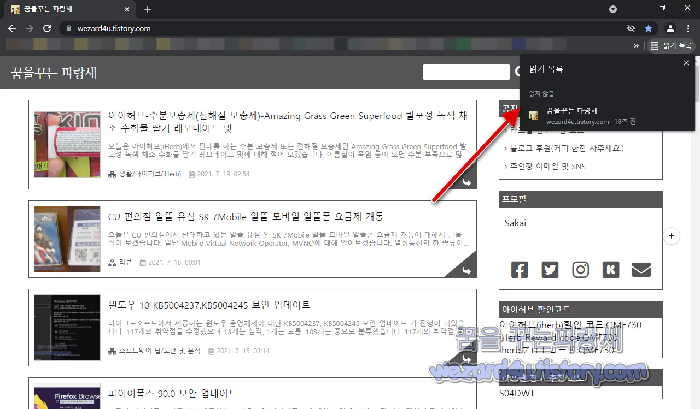Open the CU 편의점 post thumbnail
700x409 pixels.
[x=67, y=239]
